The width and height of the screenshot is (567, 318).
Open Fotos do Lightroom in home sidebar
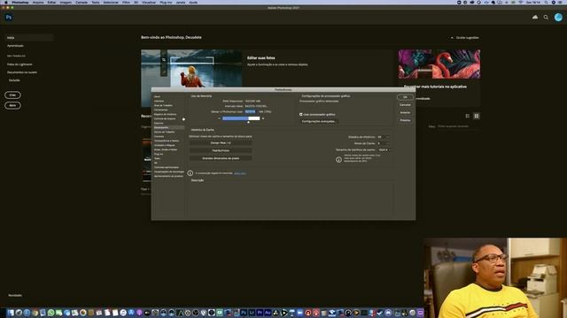coord(19,64)
